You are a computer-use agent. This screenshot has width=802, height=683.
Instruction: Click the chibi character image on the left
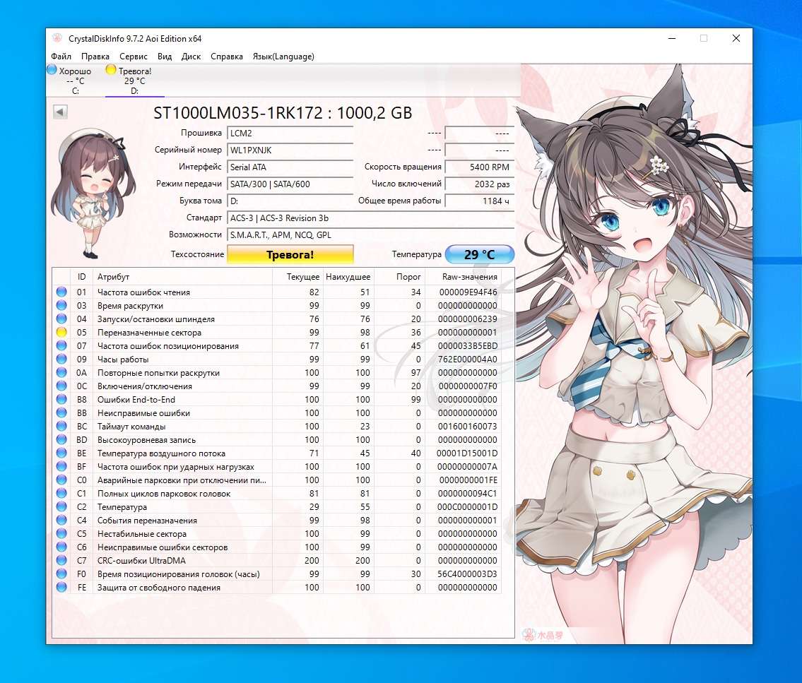[92, 194]
